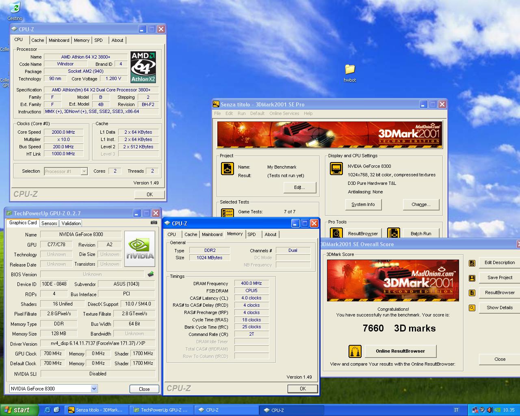Image resolution: width=520 pixels, height=416 pixels.
Task: Click the Selected Tests checklist icon
Action: pos(227,212)
